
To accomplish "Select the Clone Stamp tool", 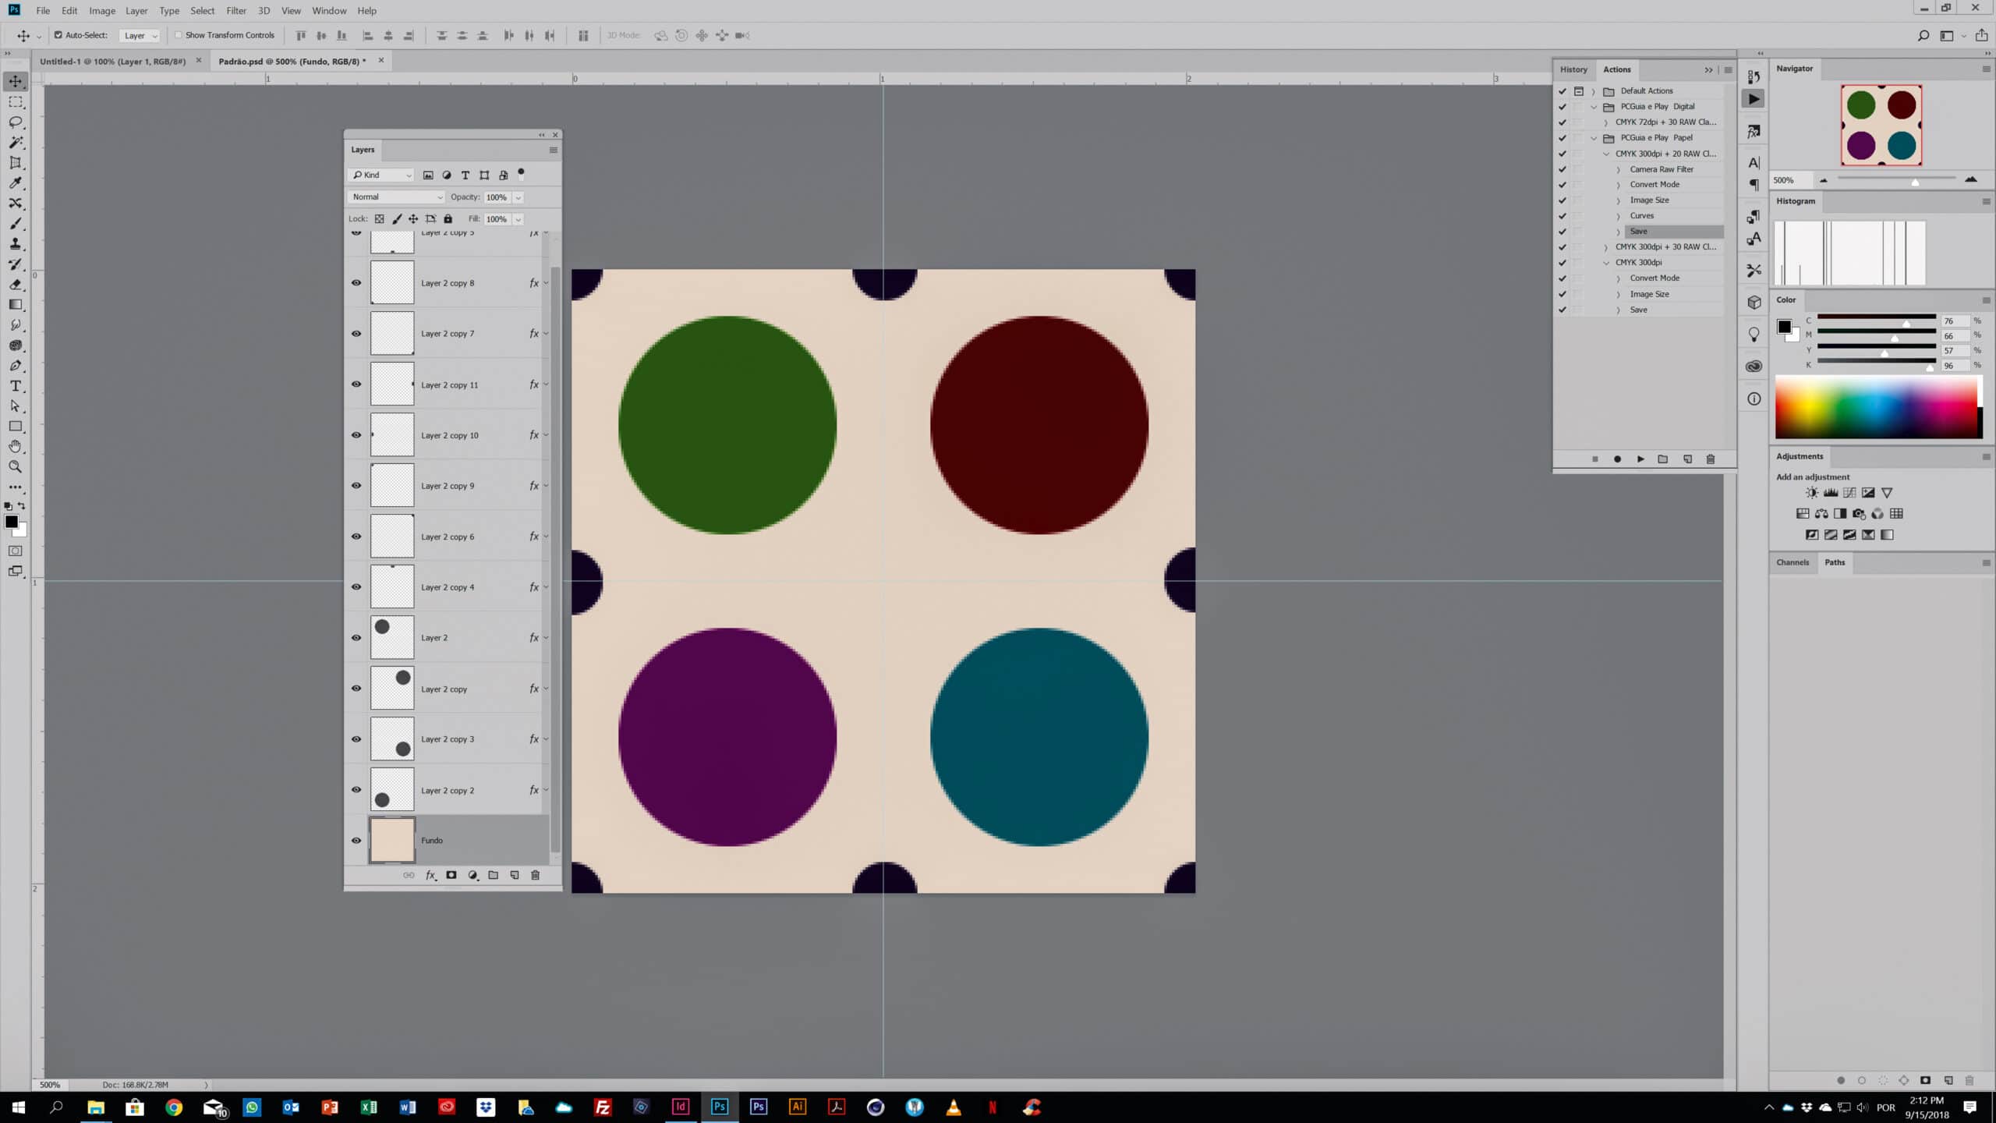I will [x=16, y=244].
